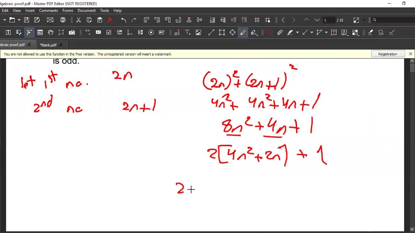This screenshot has width=415, height=233.
Task: Expand the toolbar overflow chevrons
Action: click(364, 20)
